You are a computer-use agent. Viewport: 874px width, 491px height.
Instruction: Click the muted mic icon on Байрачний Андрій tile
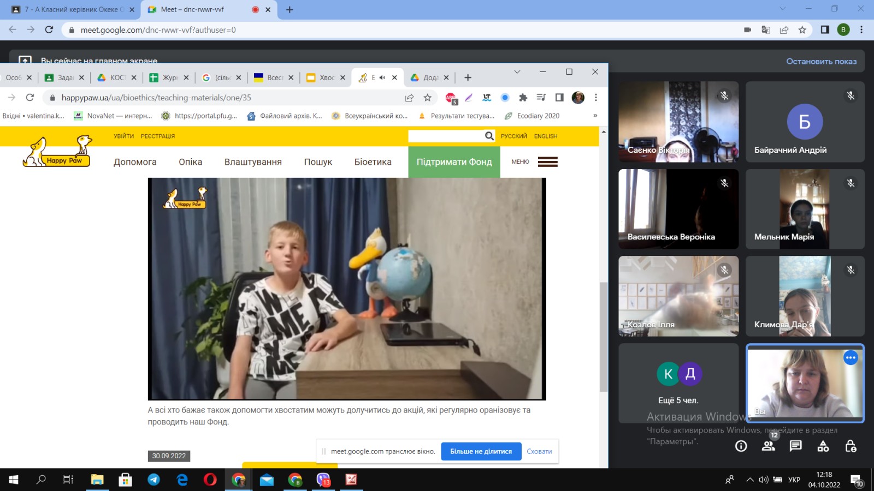[851, 95]
